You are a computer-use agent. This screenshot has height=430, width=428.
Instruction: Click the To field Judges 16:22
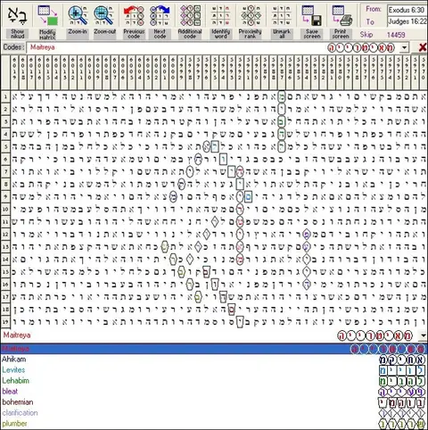(407, 21)
